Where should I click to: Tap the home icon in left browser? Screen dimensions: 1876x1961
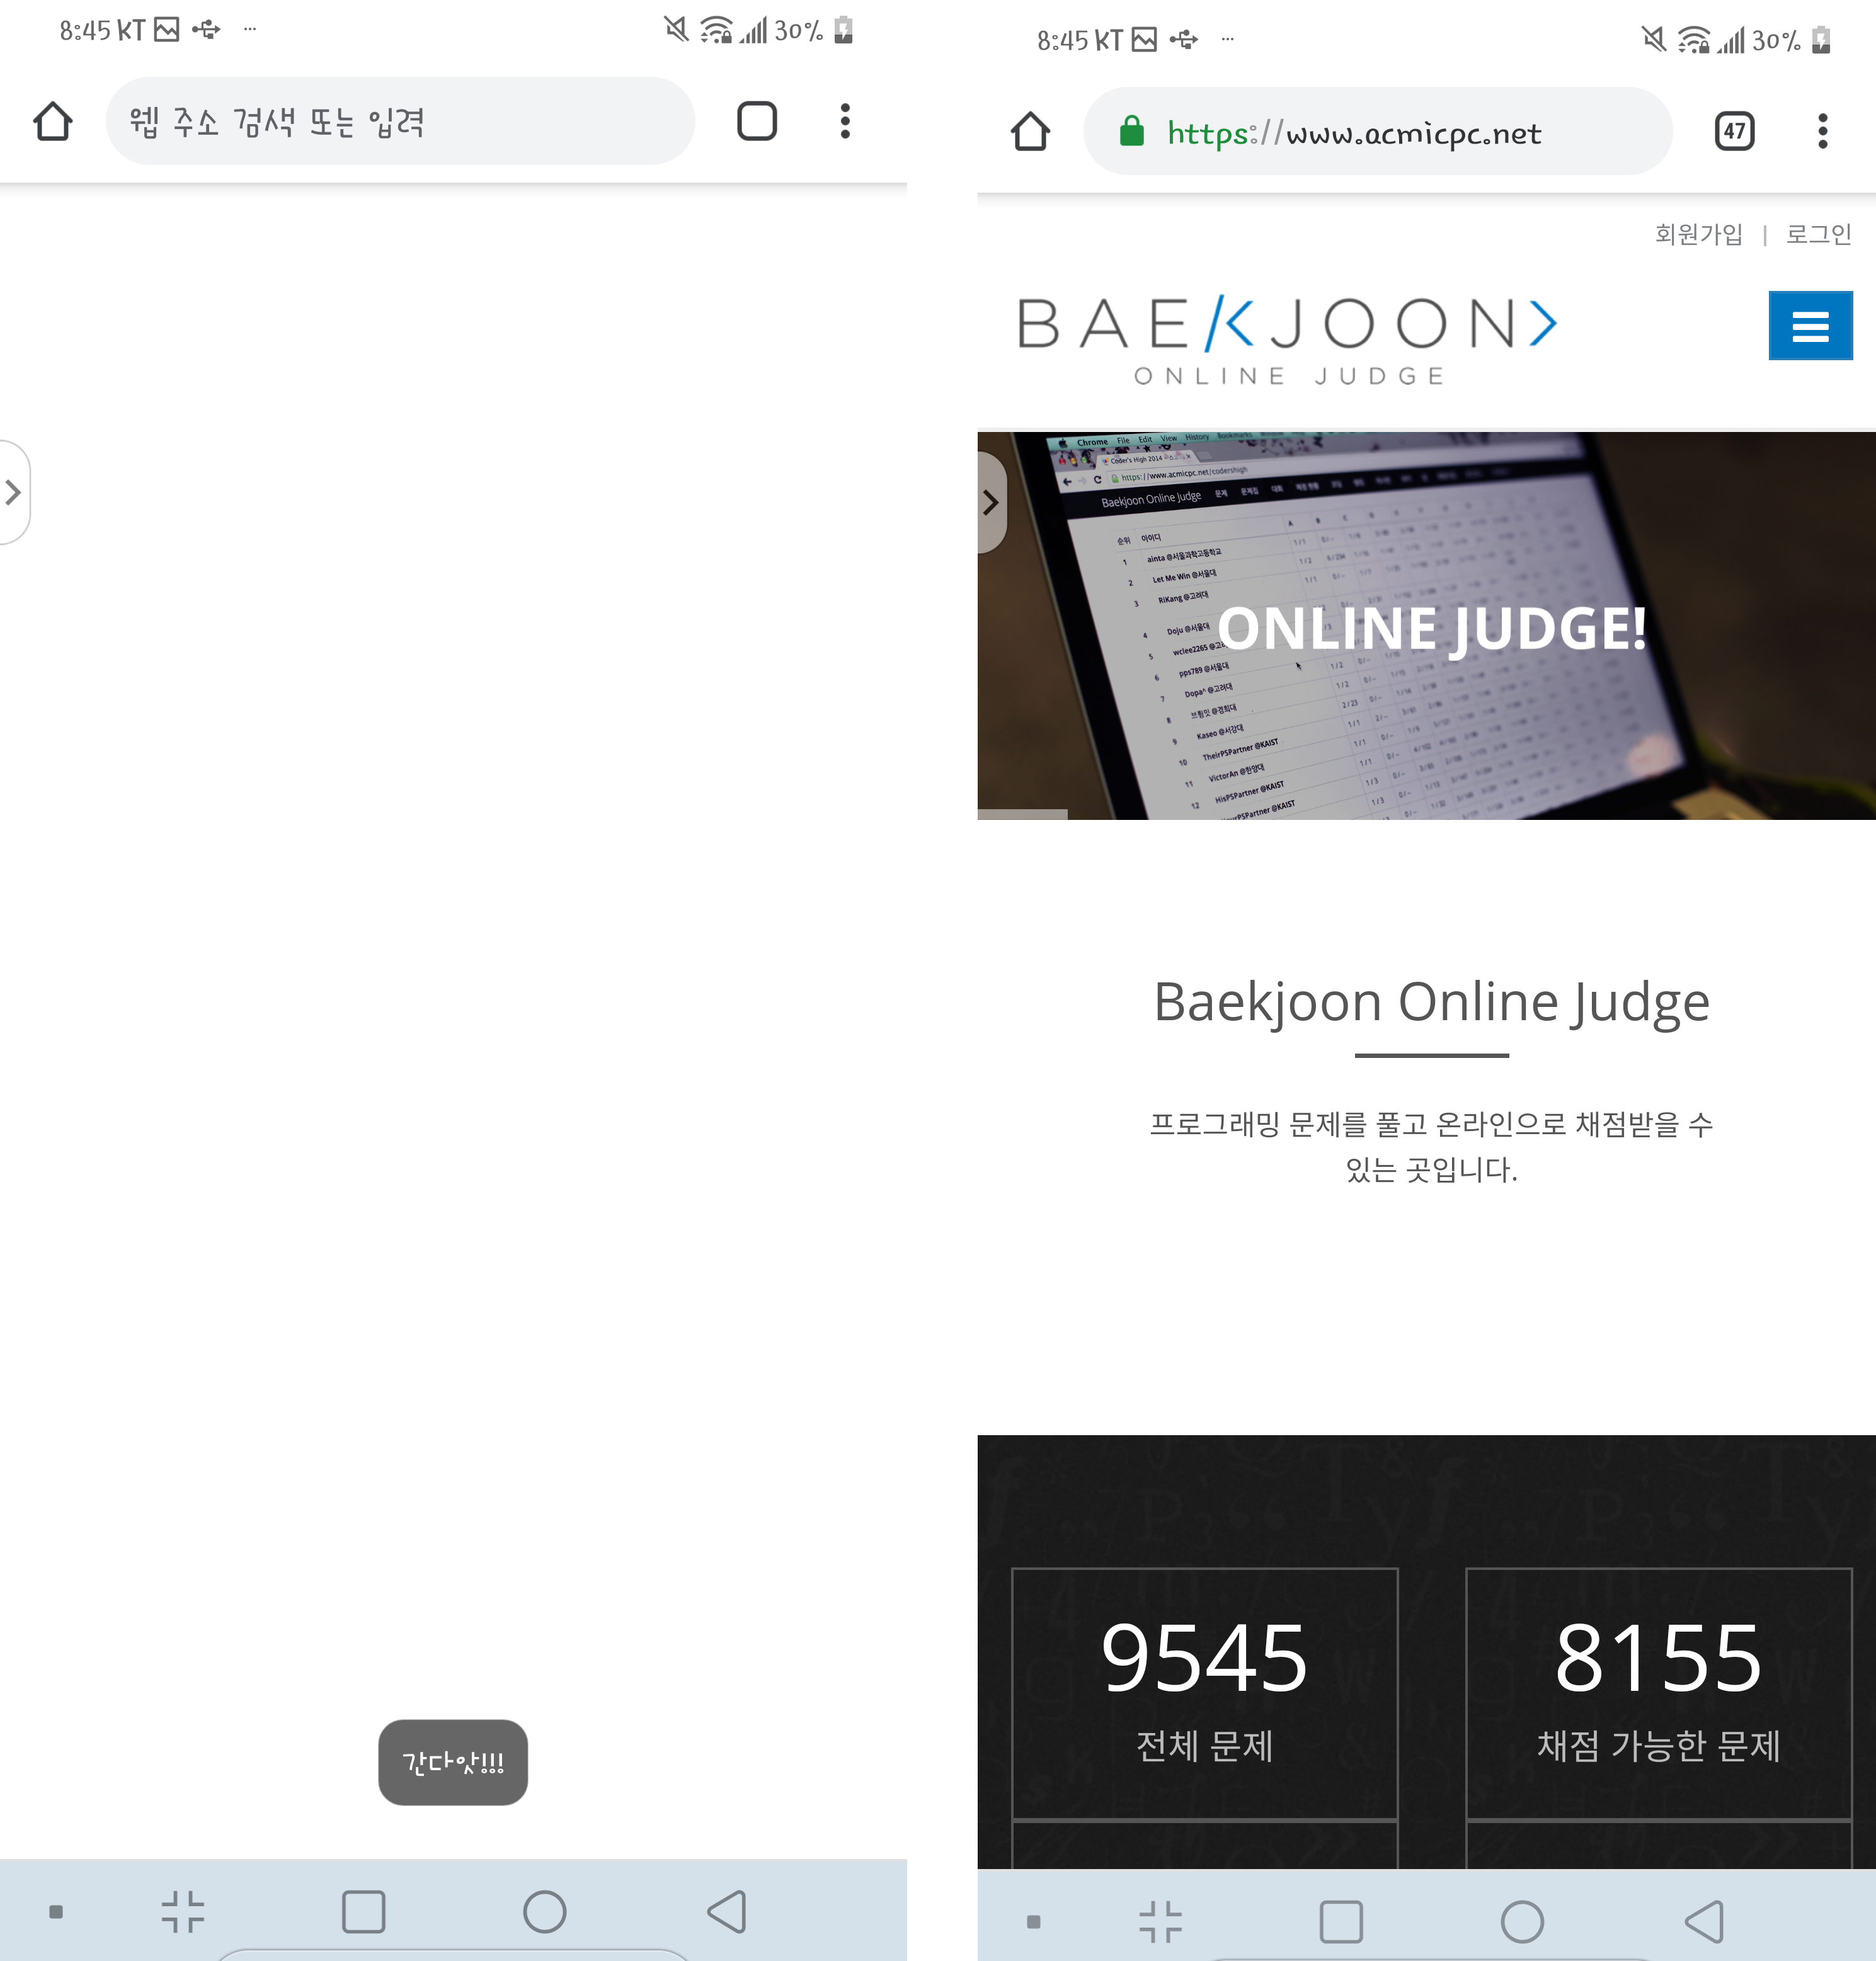tap(52, 122)
